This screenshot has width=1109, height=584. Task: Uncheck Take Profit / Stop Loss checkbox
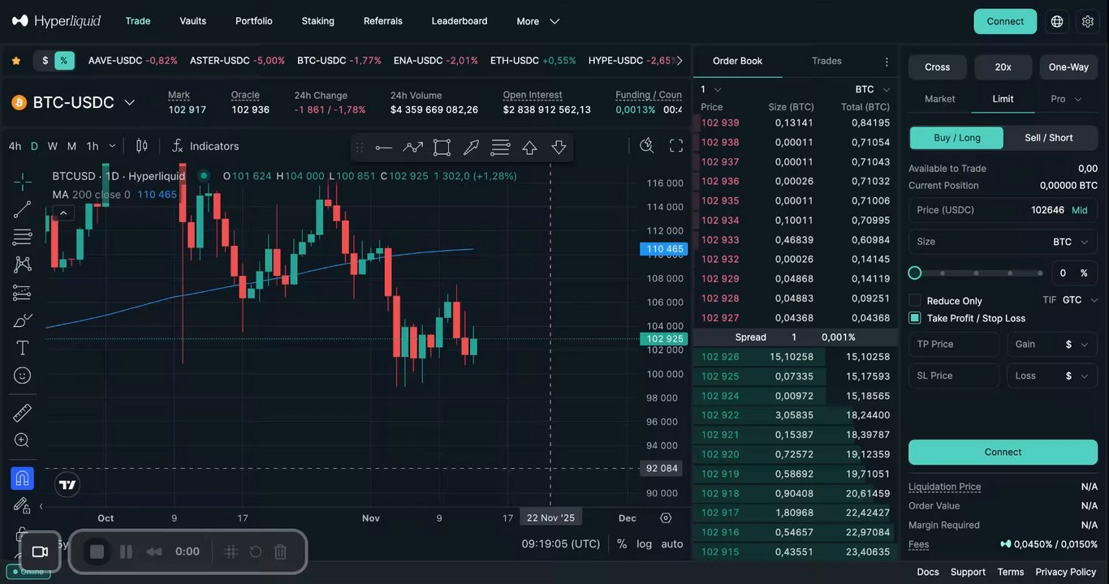coord(915,318)
